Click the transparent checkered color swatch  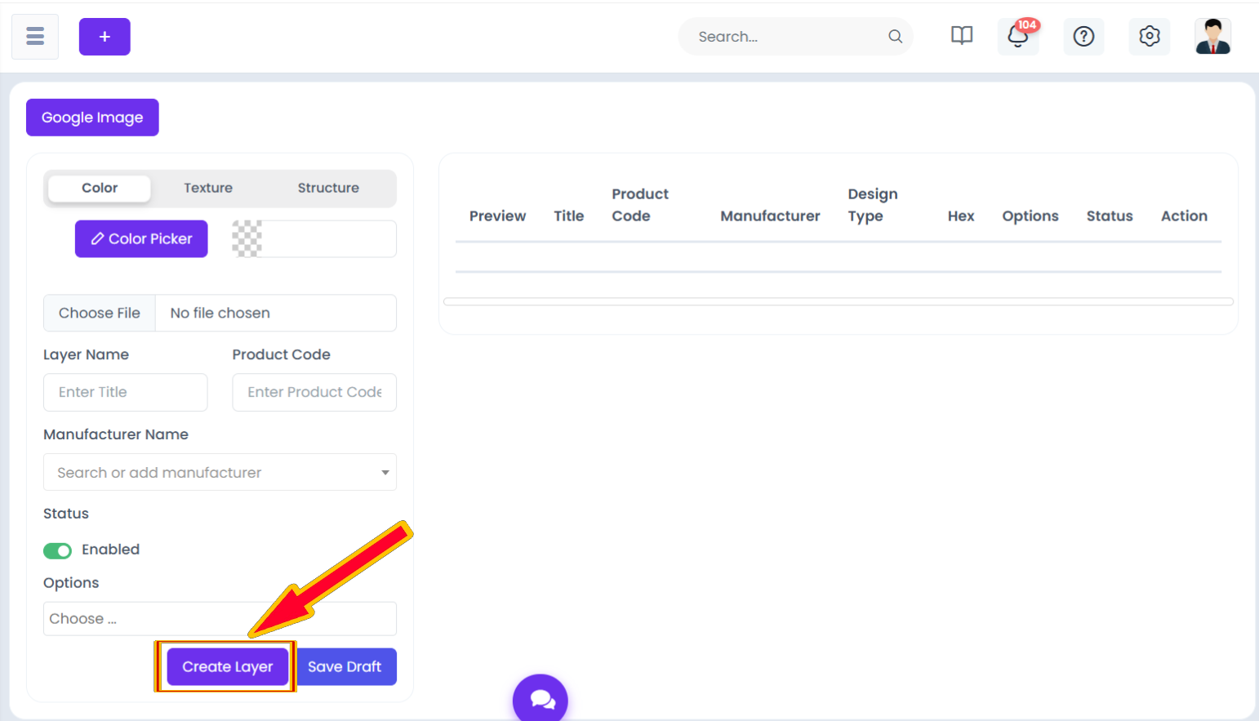pos(247,238)
